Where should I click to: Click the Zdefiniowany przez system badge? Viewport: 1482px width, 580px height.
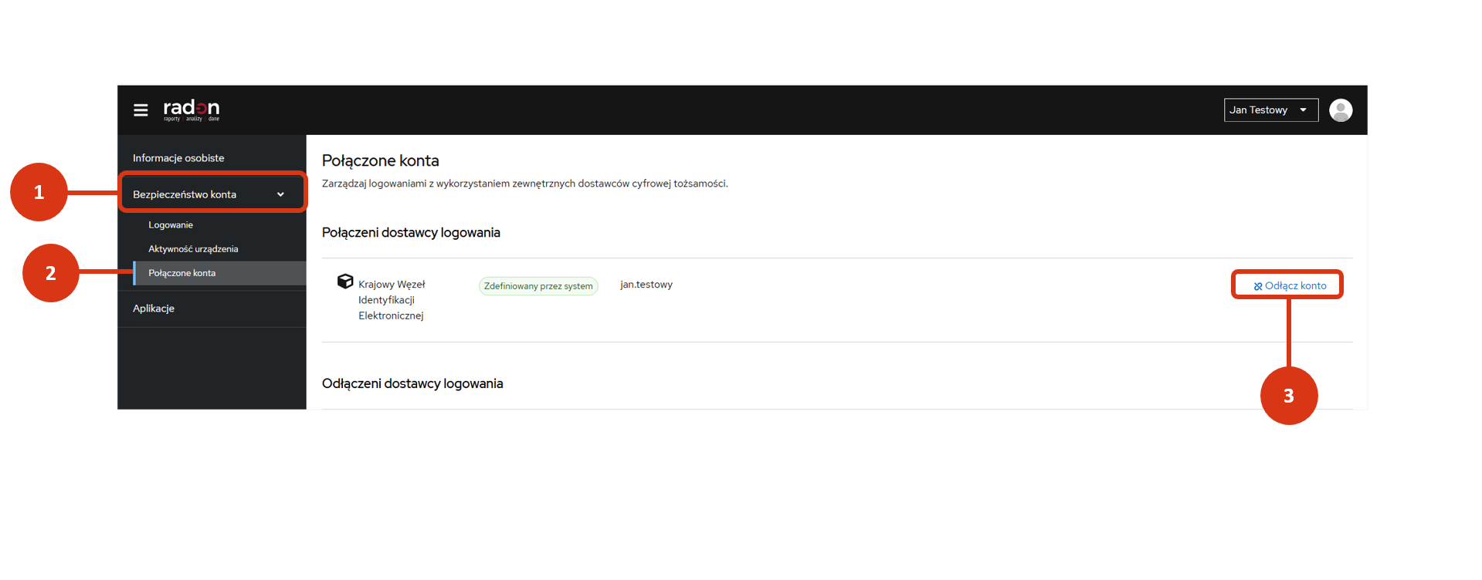click(x=538, y=286)
